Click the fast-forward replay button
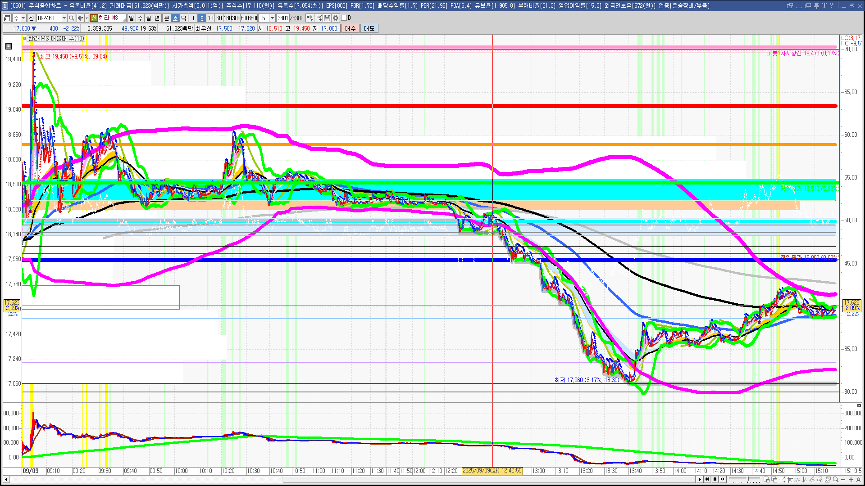Viewport: 865px width, 486px height. pos(723,479)
